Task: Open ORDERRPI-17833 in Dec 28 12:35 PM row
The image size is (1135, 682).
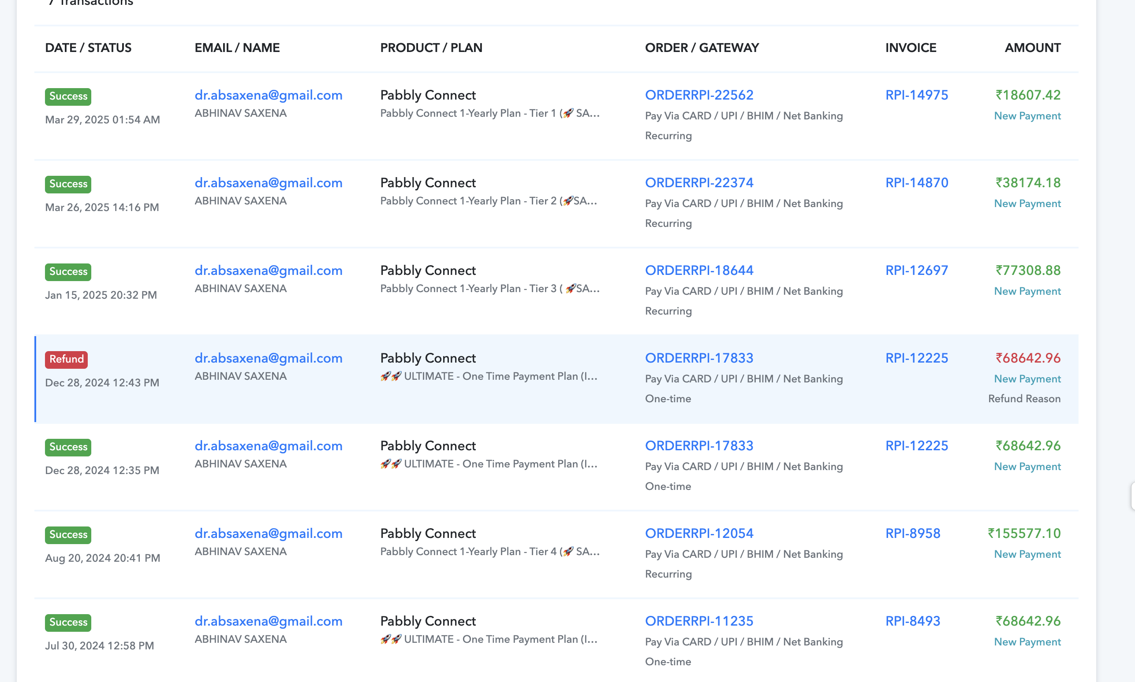Action: [x=699, y=446]
